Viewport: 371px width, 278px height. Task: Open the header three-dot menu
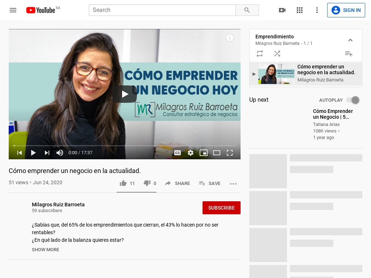coord(317,10)
